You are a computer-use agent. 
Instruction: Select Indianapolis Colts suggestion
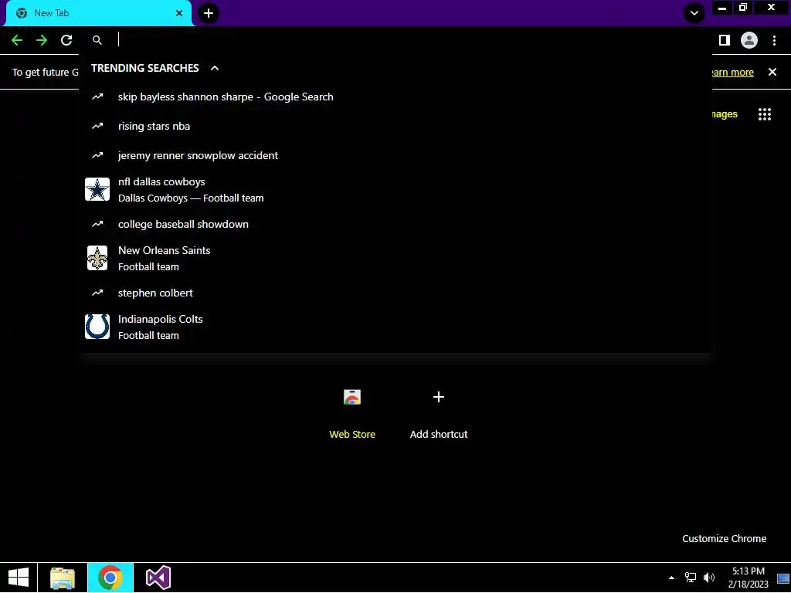pyautogui.click(x=395, y=327)
